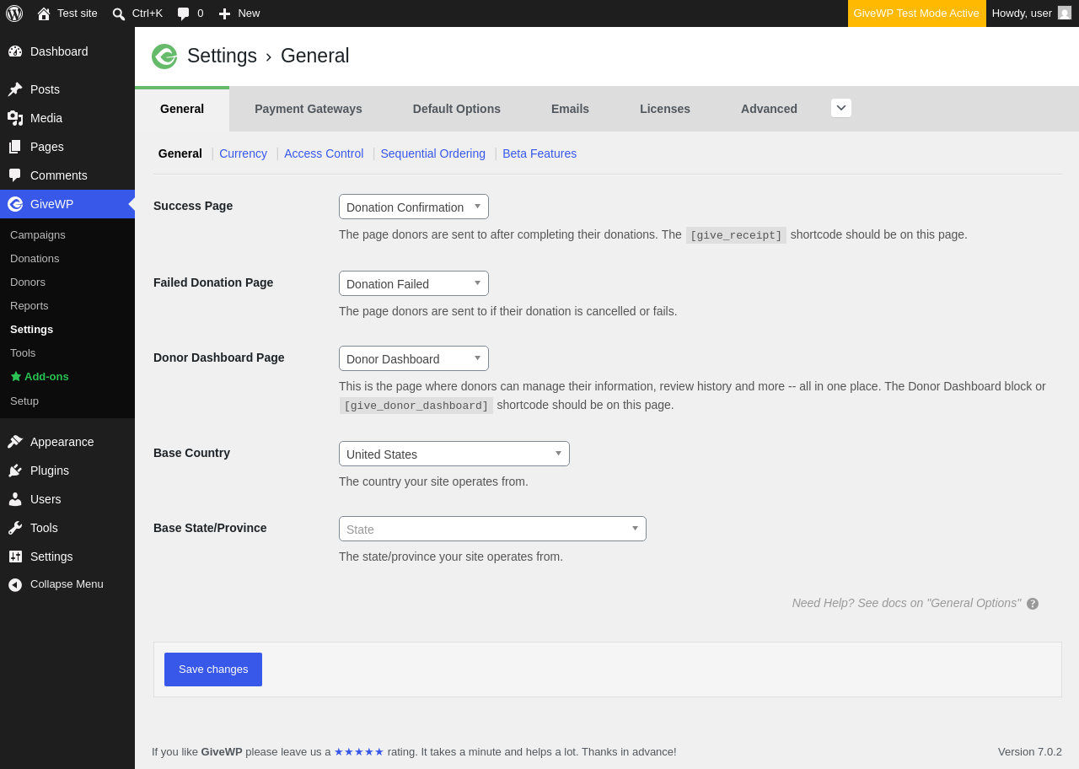This screenshot has height=769, width=1079.
Task: Open the Success Page dropdown
Action: (x=414, y=207)
